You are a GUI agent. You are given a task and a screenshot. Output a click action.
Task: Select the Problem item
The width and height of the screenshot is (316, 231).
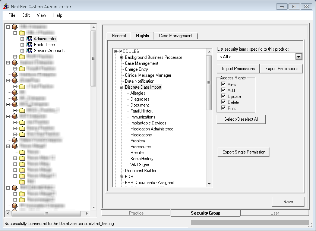[138, 141]
